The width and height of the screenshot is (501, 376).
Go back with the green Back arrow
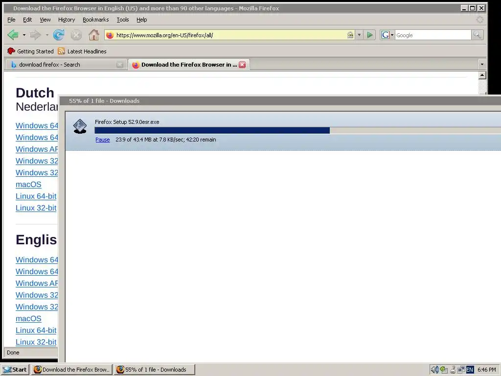click(x=13, y=35)
